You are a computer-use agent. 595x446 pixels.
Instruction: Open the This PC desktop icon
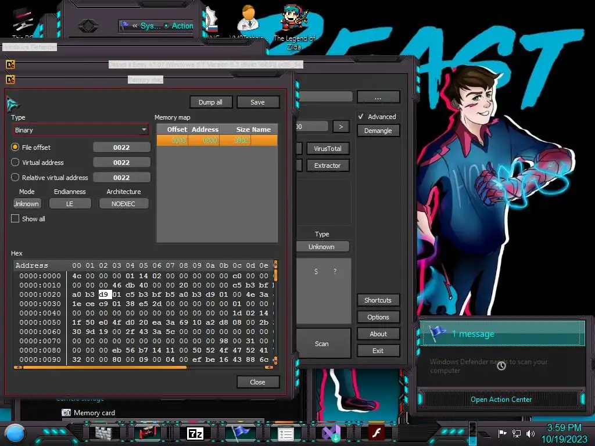[x=23, y=23]
